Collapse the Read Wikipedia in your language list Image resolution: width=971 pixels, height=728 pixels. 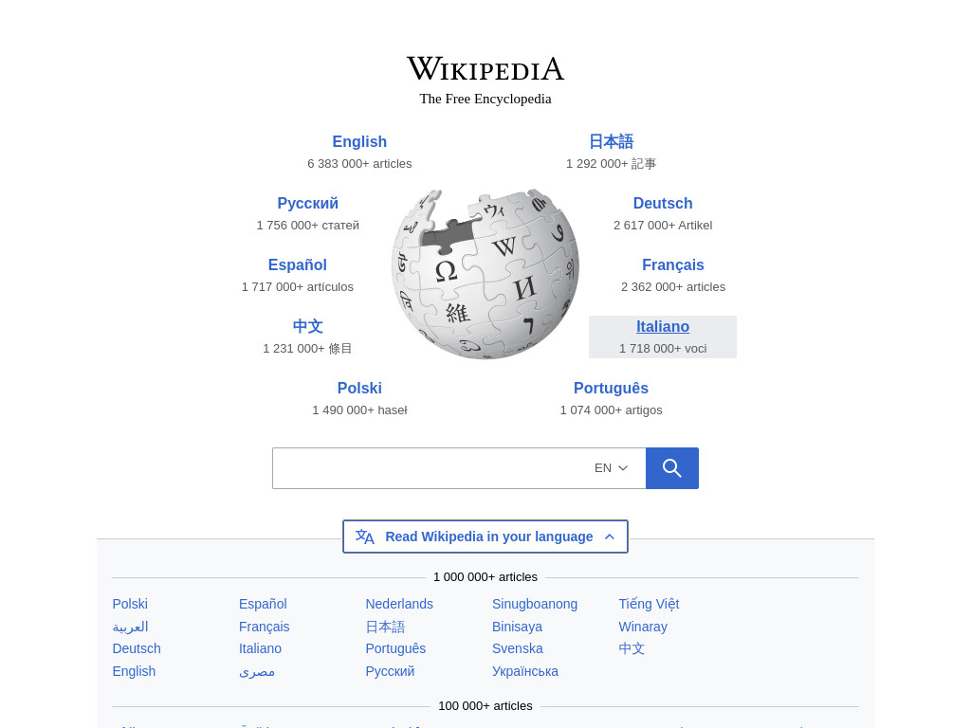485,537
